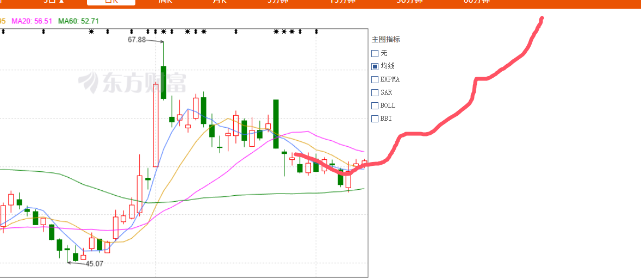Uncheck the 均线 moving average checkbox
Image resolution: width=641 pixels, height=280 pixels.
click(375, 66)
